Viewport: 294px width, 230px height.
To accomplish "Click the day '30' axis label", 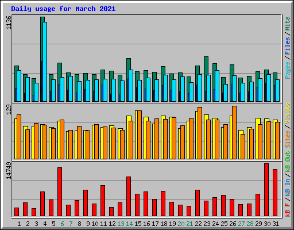I will pyautogui.click(x=267, y=224).
